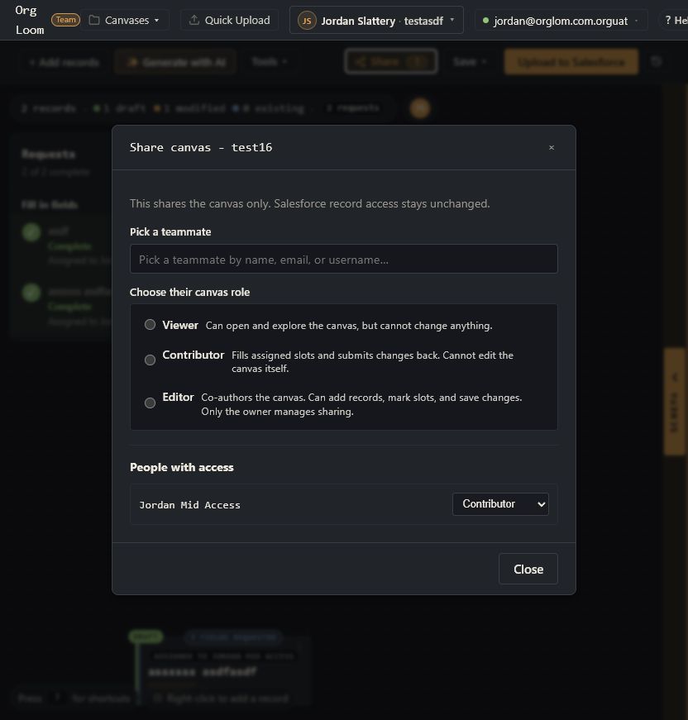Close the Share canvas dialog with X
Image resolution: width=688 pixels, height=720 pixels.
click(551, 147)
